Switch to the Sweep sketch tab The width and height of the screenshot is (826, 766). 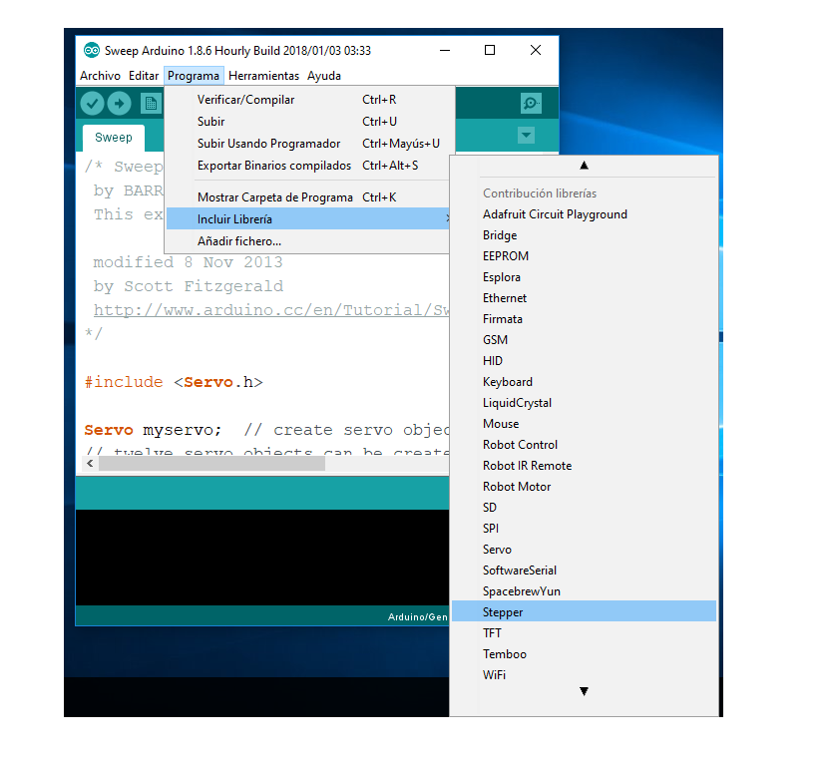tap(114, 138)
